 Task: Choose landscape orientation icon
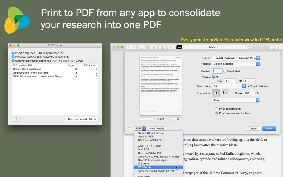226,93
